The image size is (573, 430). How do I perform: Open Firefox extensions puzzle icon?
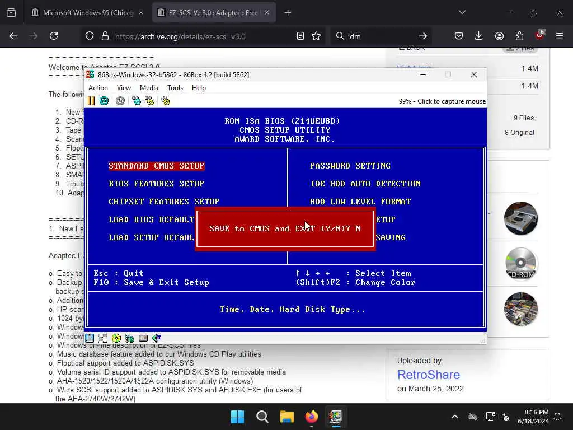point(519,36)
